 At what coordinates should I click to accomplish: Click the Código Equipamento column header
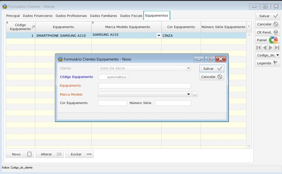pyautogui.click(x=20, y=27)
